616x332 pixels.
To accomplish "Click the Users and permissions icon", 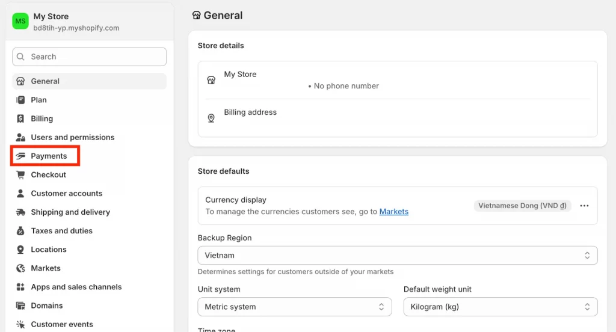I will 20,137.
